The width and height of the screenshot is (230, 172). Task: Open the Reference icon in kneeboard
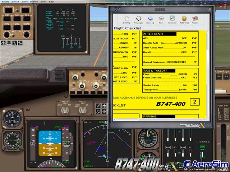184,19
